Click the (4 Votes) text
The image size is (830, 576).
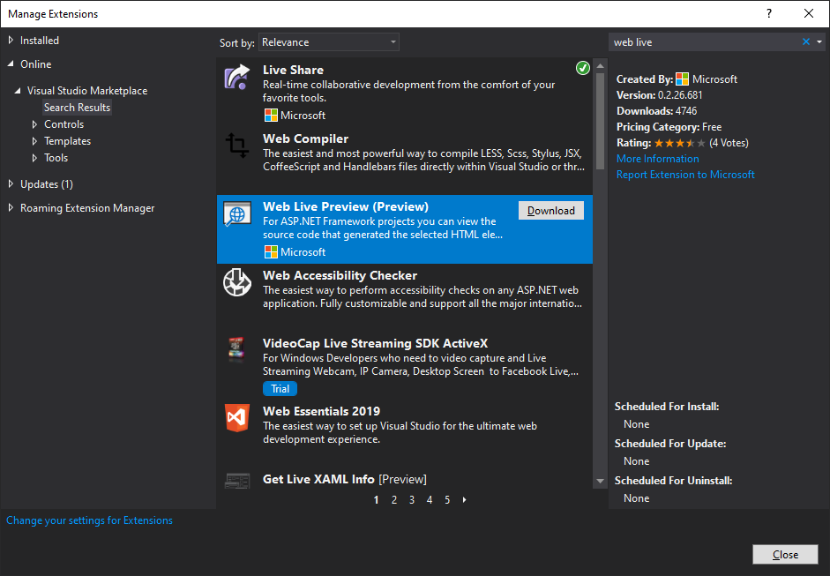tap(729, 143)
